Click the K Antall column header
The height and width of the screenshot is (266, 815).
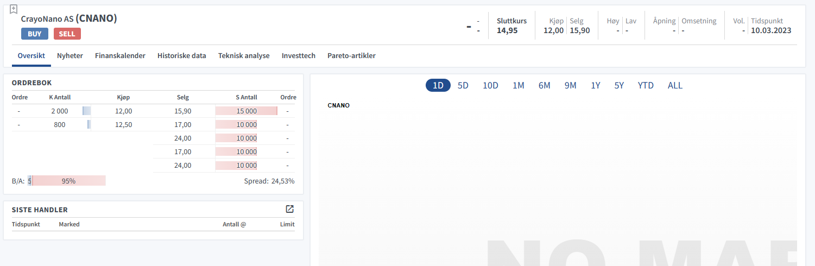[x=60, y=97]
